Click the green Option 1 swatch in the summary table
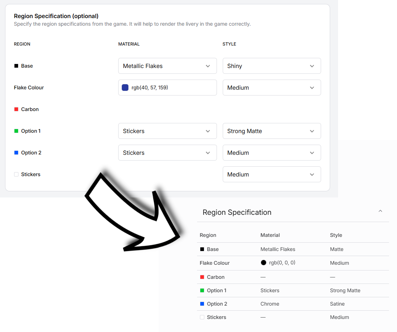Viewport: 397px width, 332px height. tap(202, 290)
